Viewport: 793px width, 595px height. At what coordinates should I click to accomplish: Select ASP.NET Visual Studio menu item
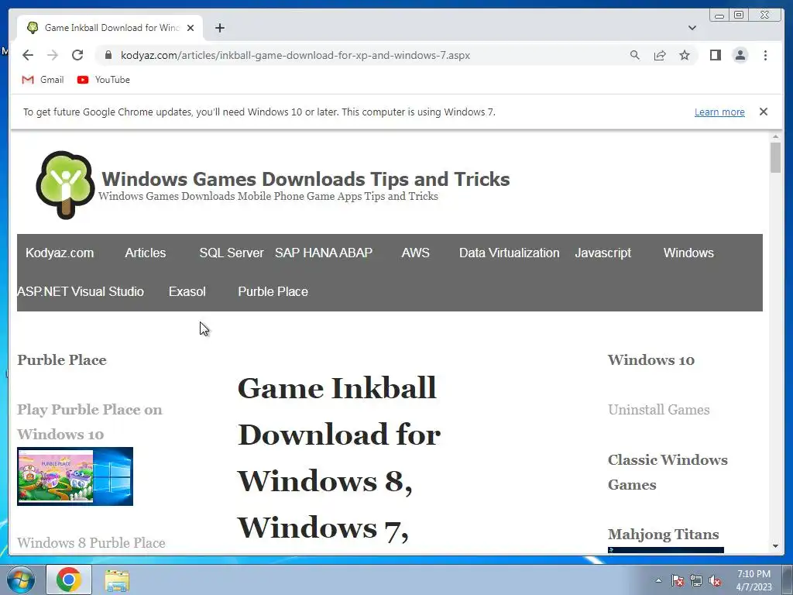[x=81, y=291]
